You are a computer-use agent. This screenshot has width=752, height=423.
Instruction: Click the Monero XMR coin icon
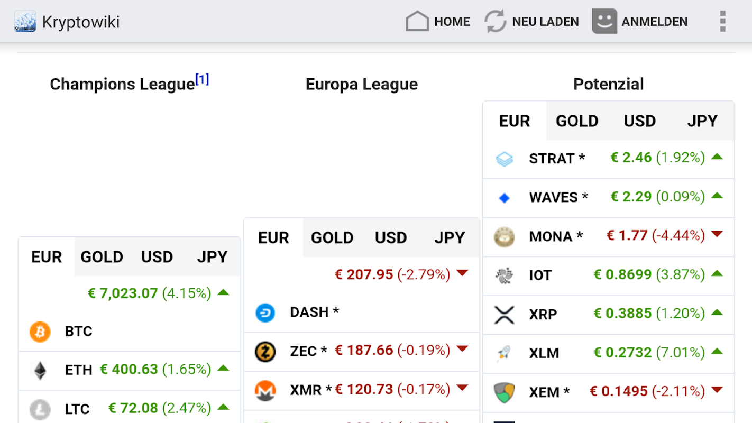(x=265, y=391)
